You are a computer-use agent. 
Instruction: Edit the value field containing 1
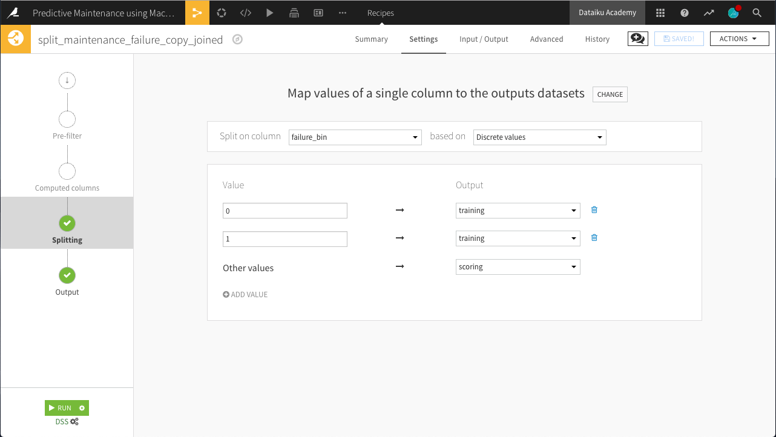coord(285,239)
